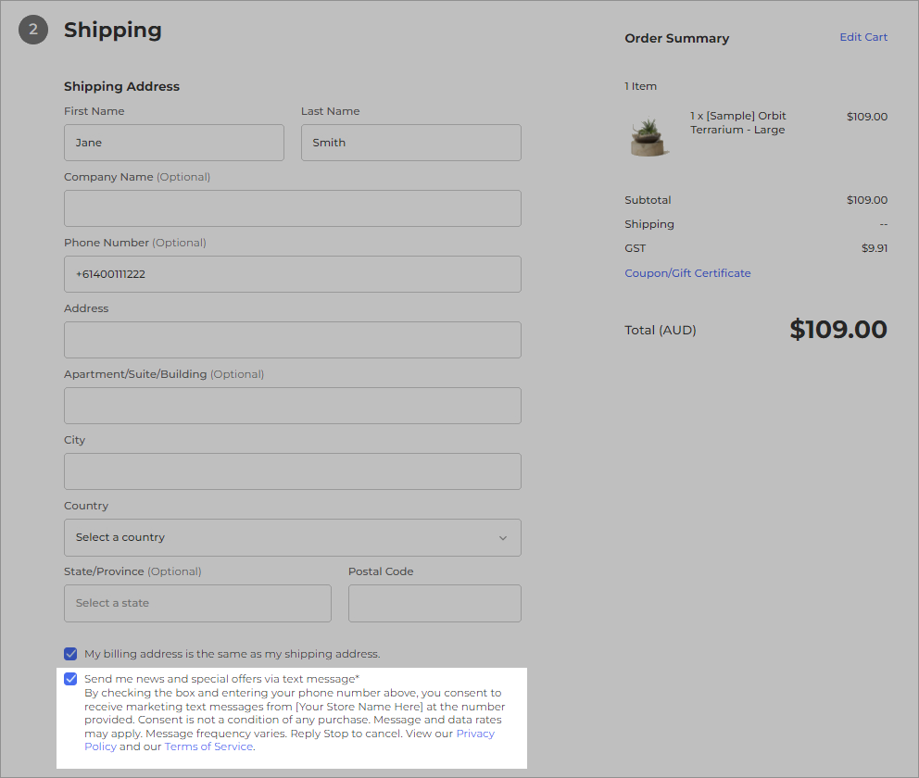Click the Country dropdown chevron arrow
This screenshot has height=778, width=919.
tap(503, 538)
